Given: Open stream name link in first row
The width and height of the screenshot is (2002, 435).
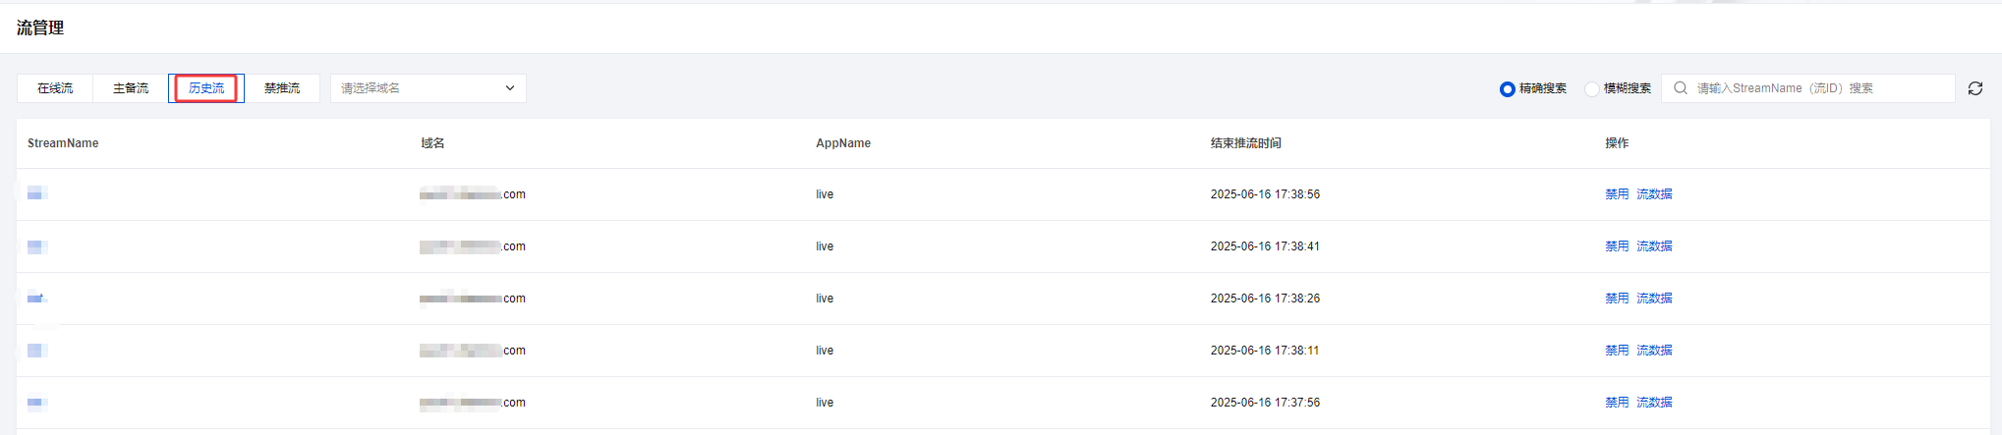Looking at the screenshot, I should (x=37, y=193).
